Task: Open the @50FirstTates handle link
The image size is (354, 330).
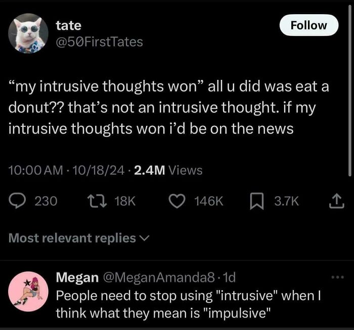Action: pos(100,42)
